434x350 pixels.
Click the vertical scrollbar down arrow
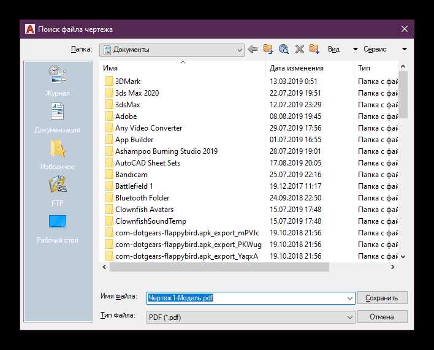pyautogui.click(x=403, y=257)
